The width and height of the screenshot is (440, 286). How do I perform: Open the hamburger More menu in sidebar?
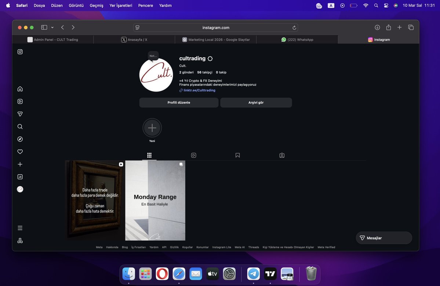click(20, 228)
